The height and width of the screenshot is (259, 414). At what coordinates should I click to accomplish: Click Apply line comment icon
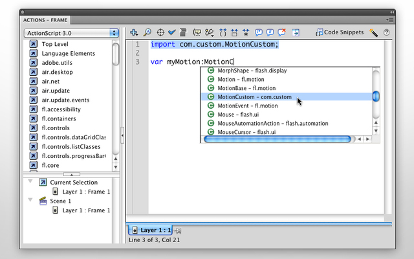click(x=270, y=32)
